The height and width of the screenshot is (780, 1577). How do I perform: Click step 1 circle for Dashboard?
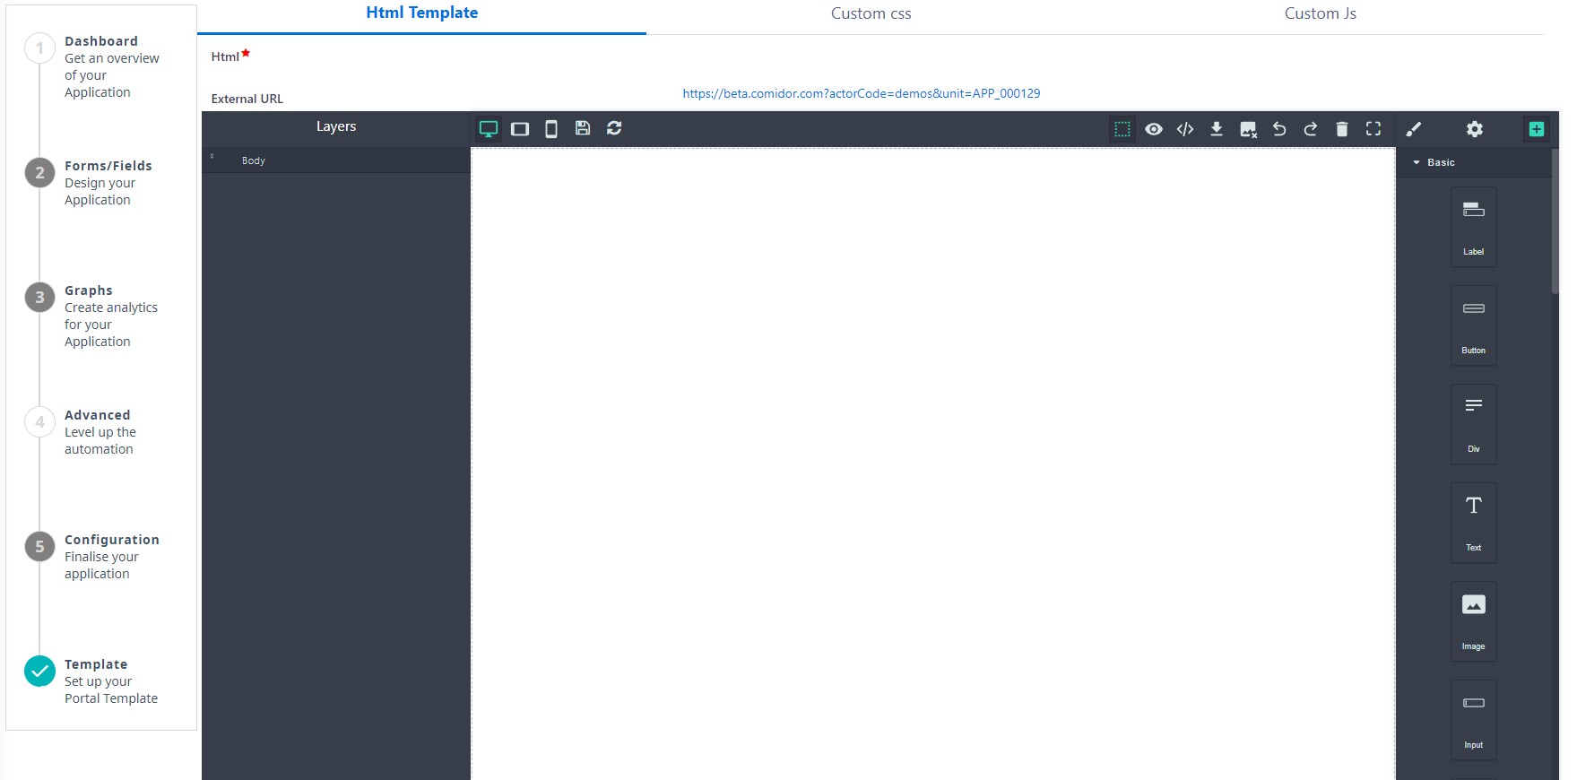point(39,48)
